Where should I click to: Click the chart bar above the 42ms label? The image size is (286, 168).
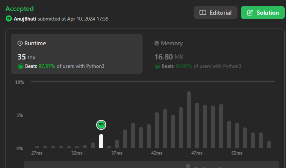pyautogui.click(x=157, y=130)
